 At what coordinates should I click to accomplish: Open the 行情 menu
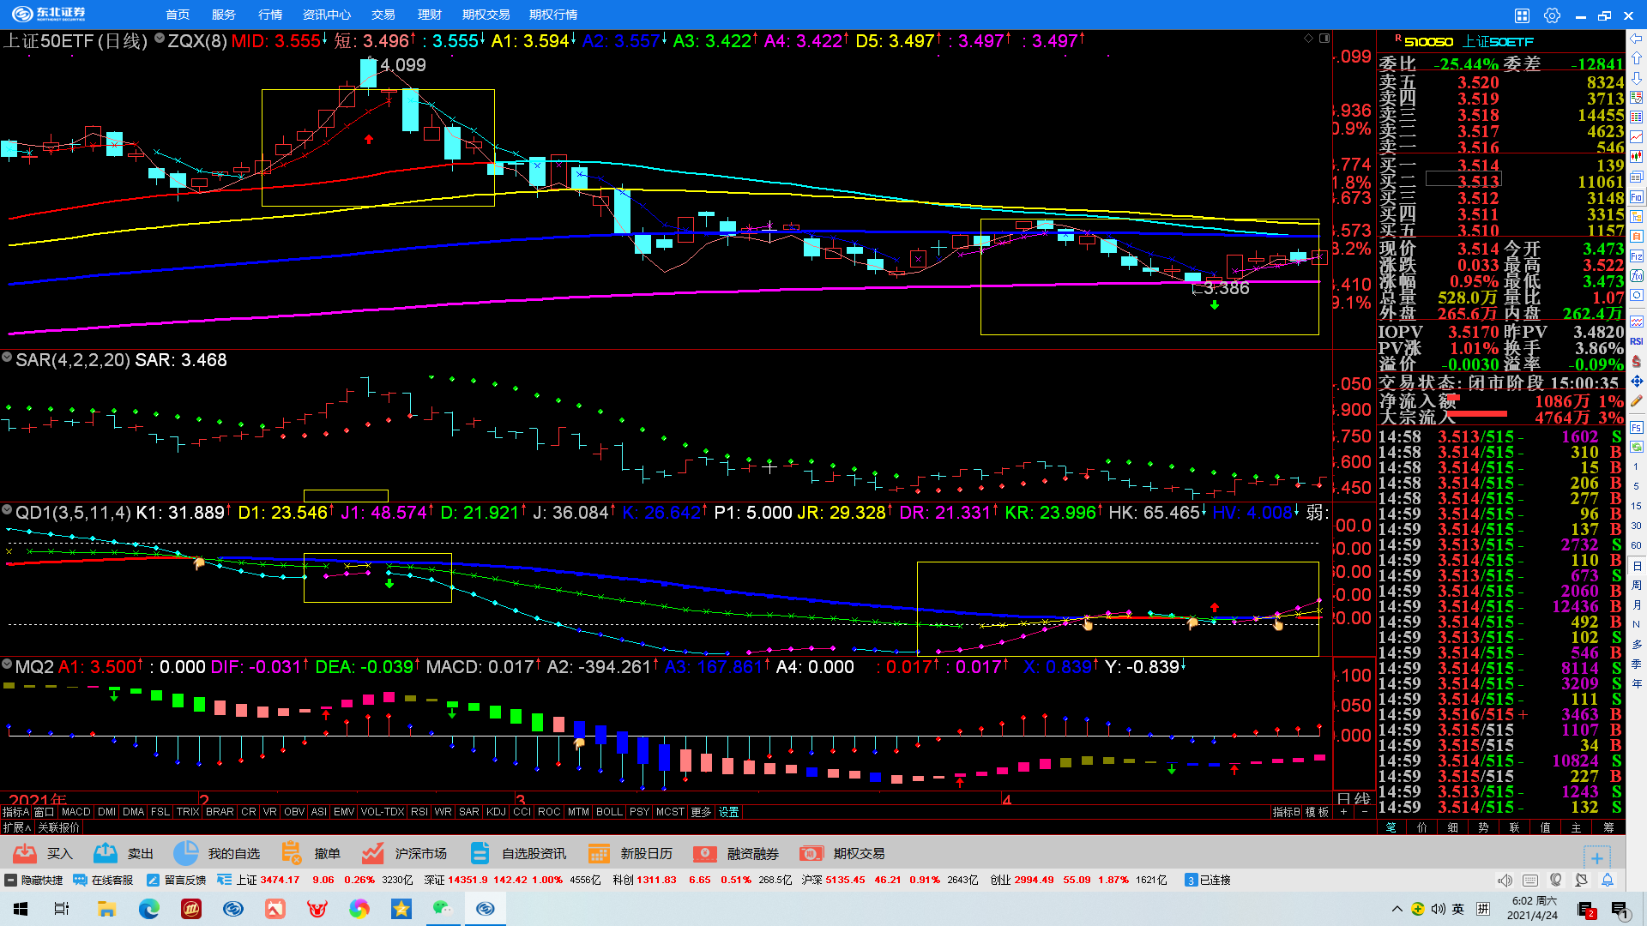pyautogui.click(x=270, y=15)
